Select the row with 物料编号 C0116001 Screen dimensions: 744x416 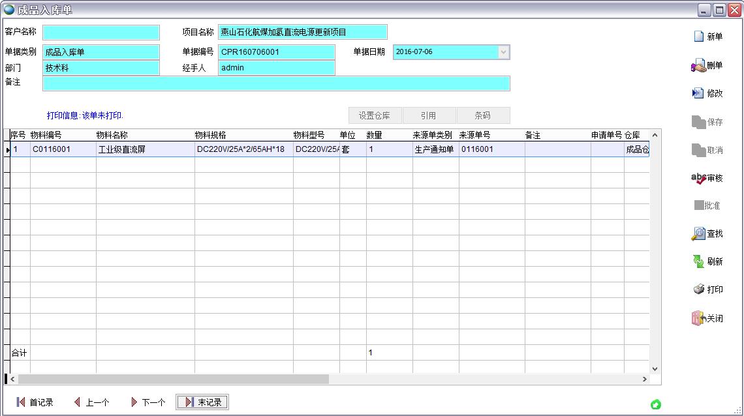63,149
